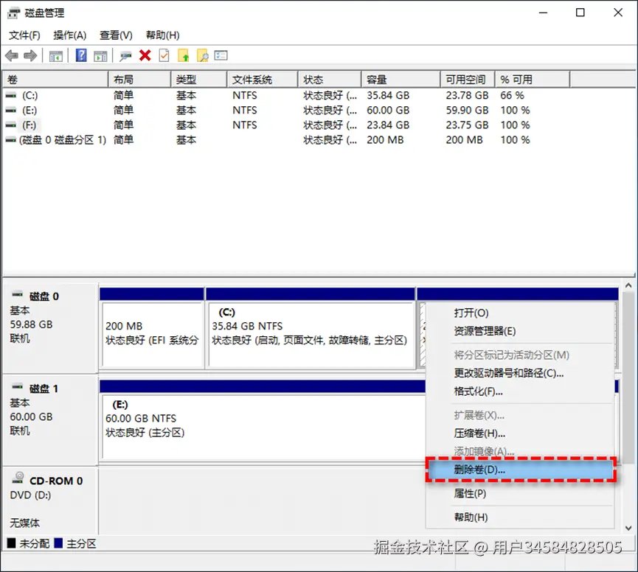Click the blue 主分区 legend swatch
This screenshot has width=638, height=572.
click(x=58, y=543)
